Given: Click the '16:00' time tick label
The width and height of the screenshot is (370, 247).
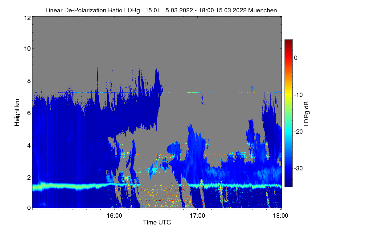Looking at the screenshot, I should (114, 216).
